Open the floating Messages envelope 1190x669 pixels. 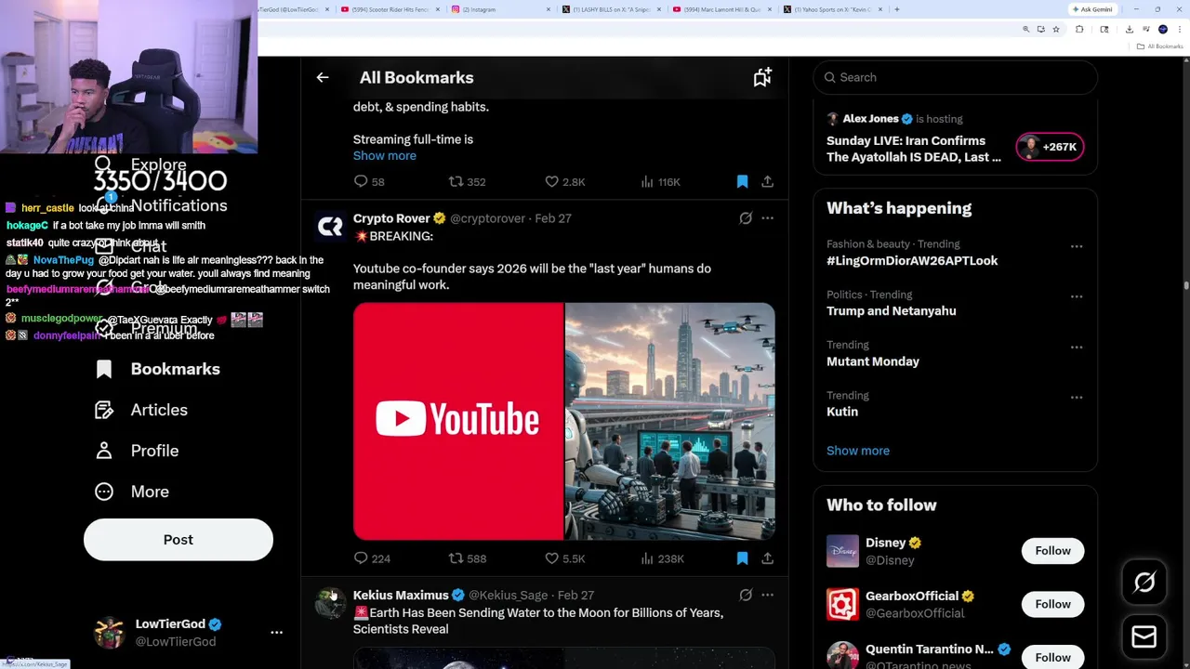click(1144, 636)
